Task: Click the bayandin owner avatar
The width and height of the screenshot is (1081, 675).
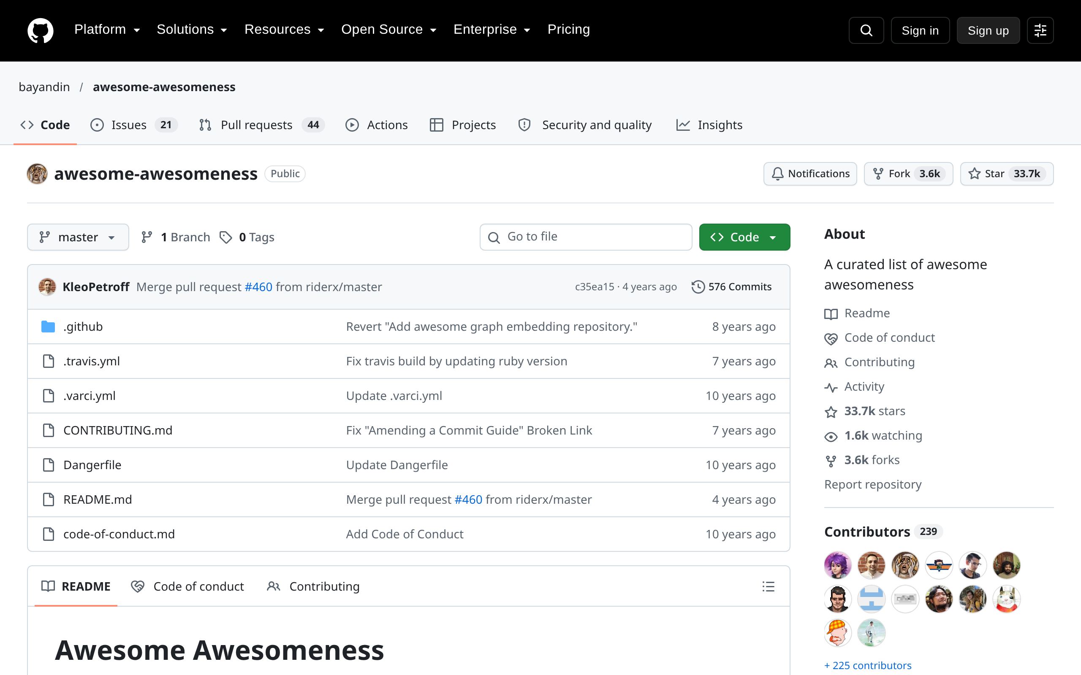Action: click(37, 174)
